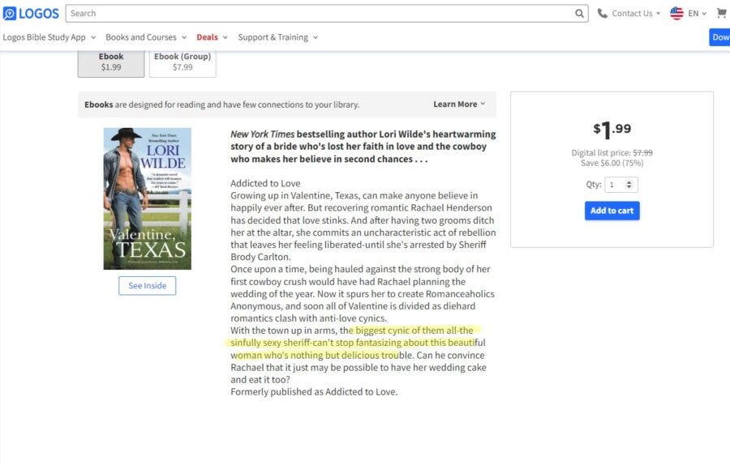This screenshot has width=730, height=465.
Task: Click the See Inside button
Action: tap(147, 285)
